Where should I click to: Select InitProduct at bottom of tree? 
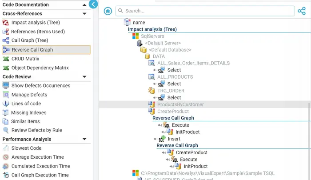pyautogui.click(x=195, y=166)
